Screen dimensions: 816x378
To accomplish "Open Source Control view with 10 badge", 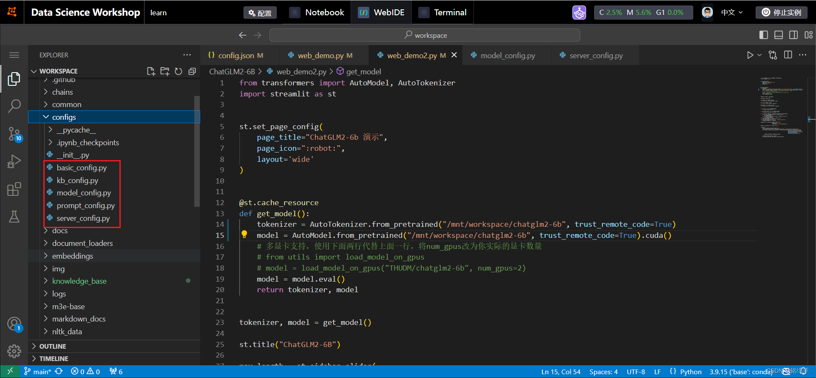I will 14,134.
